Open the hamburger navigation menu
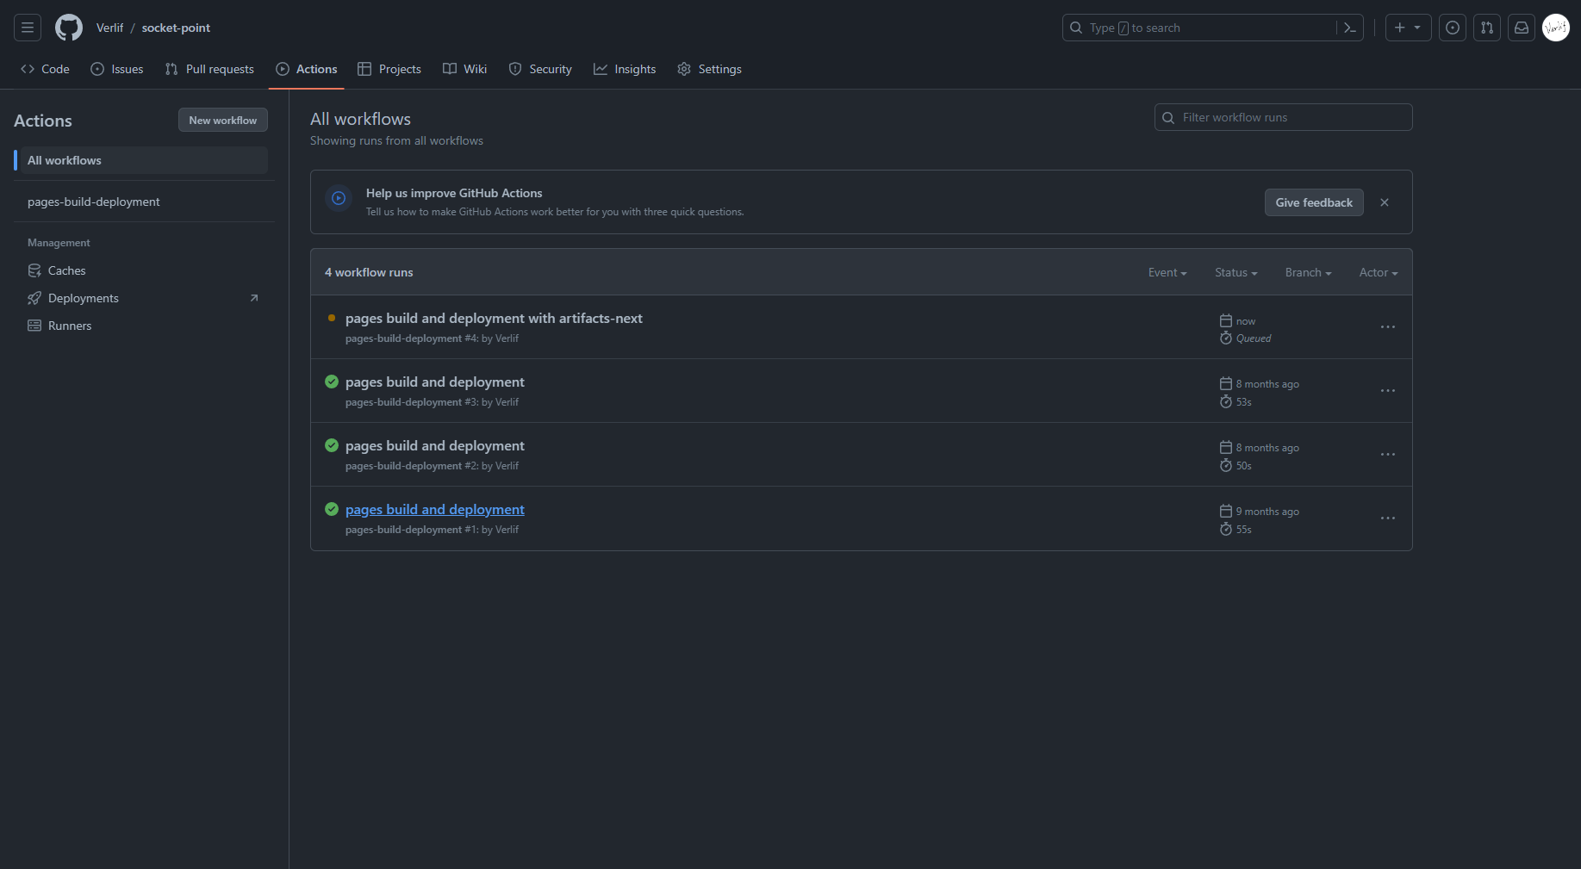This screenshot has width=1581, height=869. click(x=28, y=28)
